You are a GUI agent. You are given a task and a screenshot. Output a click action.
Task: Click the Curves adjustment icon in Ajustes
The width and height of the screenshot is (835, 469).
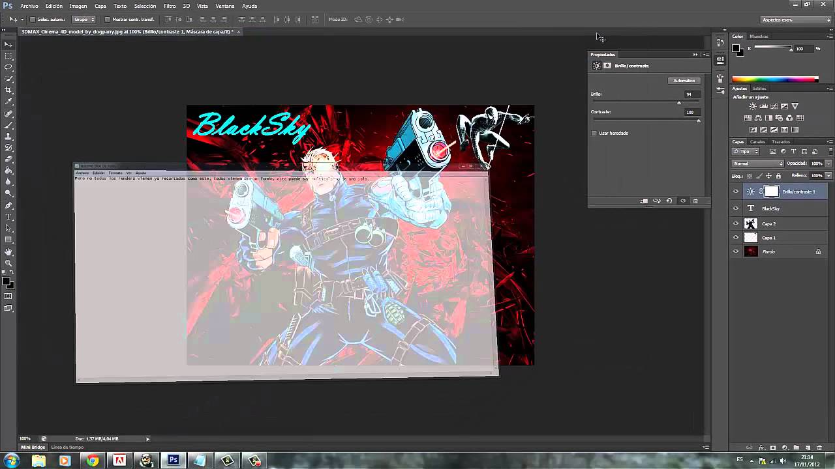(774, 106)
